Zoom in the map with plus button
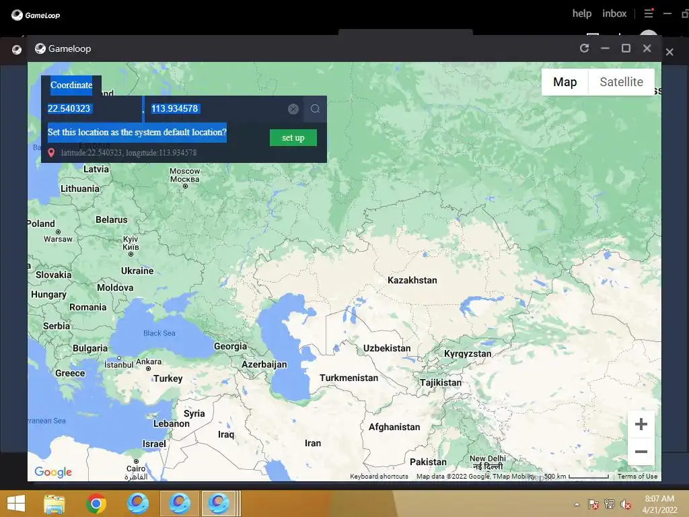This screenshot has height=517, width=689. pyautogui.click(x=641, y=424)
